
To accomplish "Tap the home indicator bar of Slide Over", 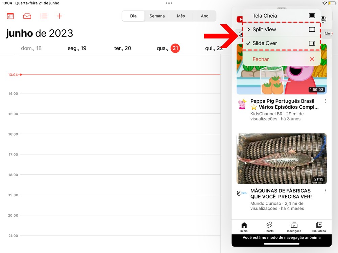I will click(282, 244).
